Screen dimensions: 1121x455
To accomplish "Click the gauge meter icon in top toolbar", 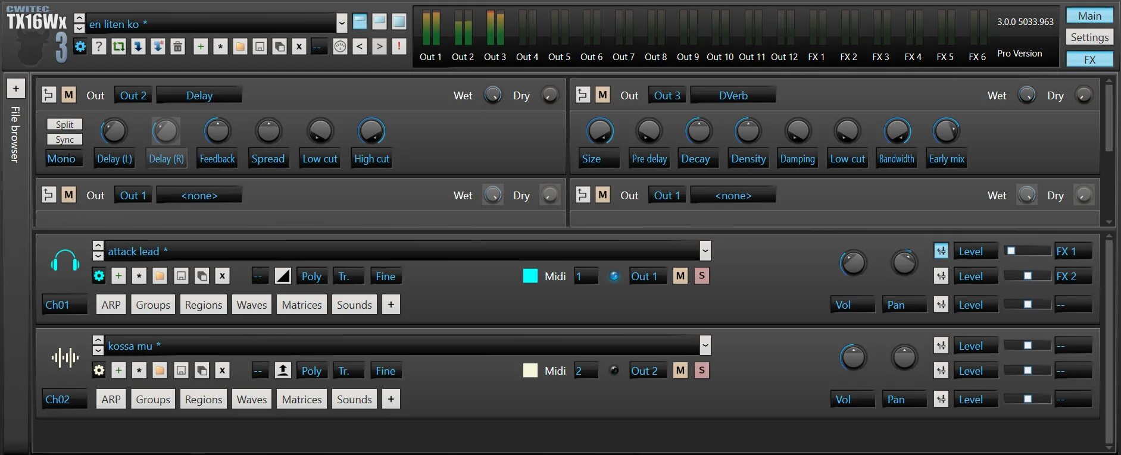I will pyautogui.click(x=340, y=46).
